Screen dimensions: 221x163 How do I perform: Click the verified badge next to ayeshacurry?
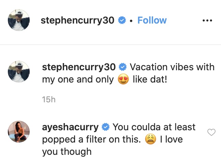106,128
